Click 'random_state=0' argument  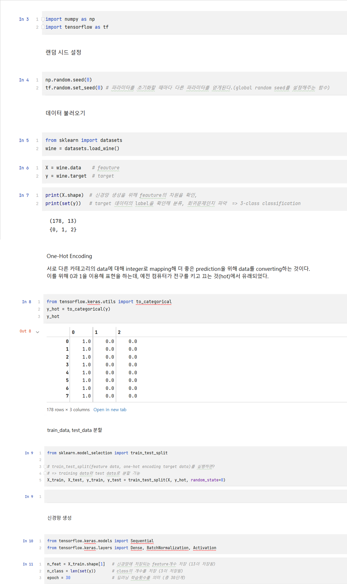click(x=207, y=480)
